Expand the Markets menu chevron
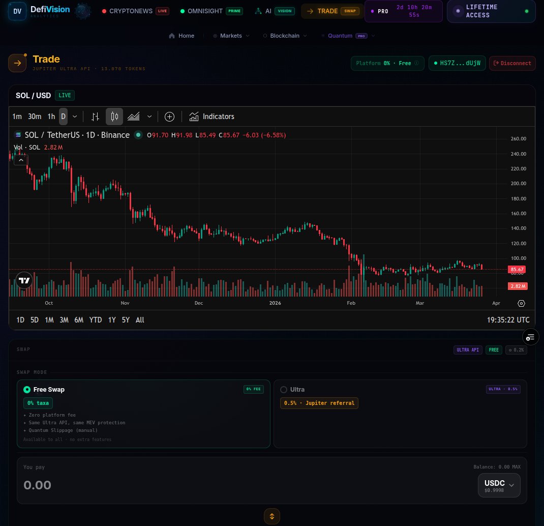The image size is (544, 526). [248, 36]
